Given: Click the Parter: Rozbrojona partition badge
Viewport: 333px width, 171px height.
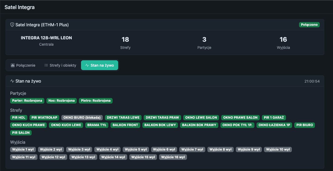Looking at the screenshot, I should pos(27,101).
